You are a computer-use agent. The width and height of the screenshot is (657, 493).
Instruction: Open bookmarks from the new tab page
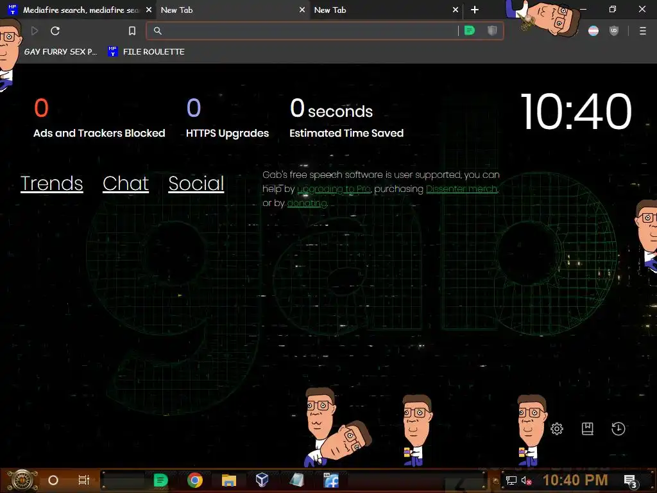pyautogui.click(x=588, y=429)
